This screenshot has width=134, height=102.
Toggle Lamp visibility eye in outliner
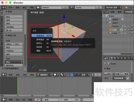coord(125,33)
